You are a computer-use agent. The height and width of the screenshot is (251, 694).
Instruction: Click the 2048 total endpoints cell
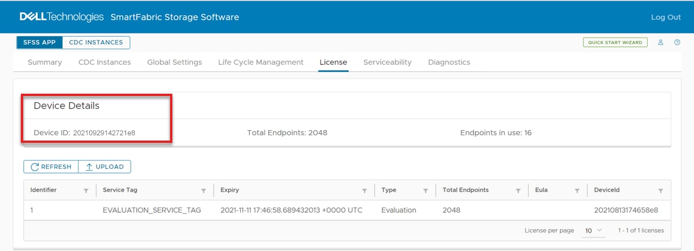coord(452,210)
